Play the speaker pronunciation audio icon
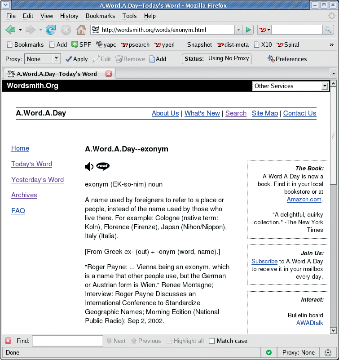This screenshot has height=360, width=339. pyautogui.click(x=89, y=166)
